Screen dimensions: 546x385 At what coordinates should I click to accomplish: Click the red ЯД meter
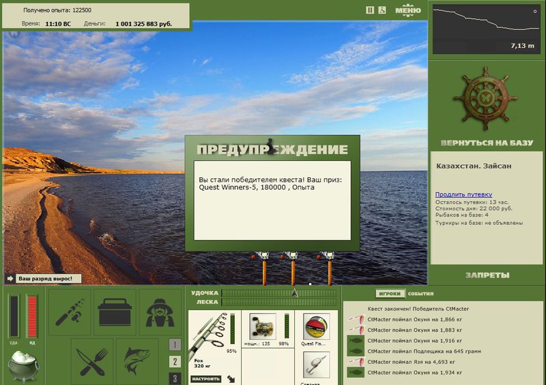[32, 316]
